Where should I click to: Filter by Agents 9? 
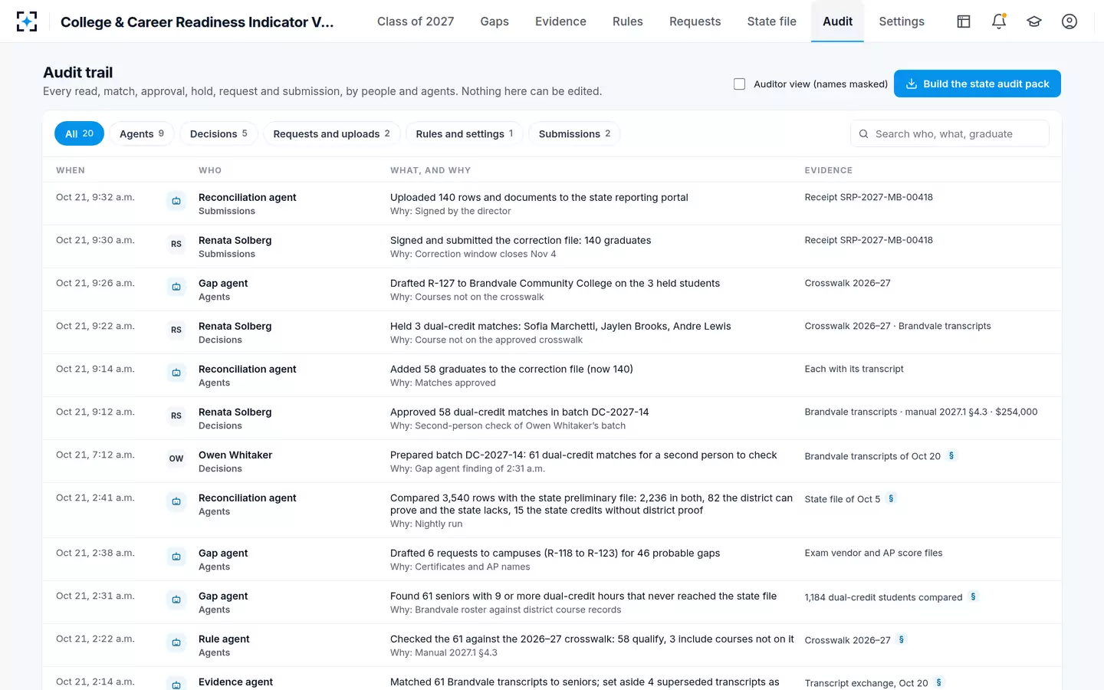pos(142,133)
